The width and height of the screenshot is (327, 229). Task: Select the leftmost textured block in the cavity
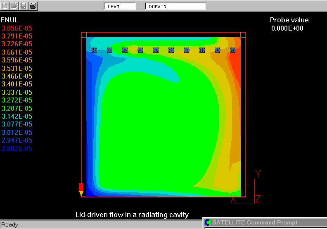pos(94,50)
